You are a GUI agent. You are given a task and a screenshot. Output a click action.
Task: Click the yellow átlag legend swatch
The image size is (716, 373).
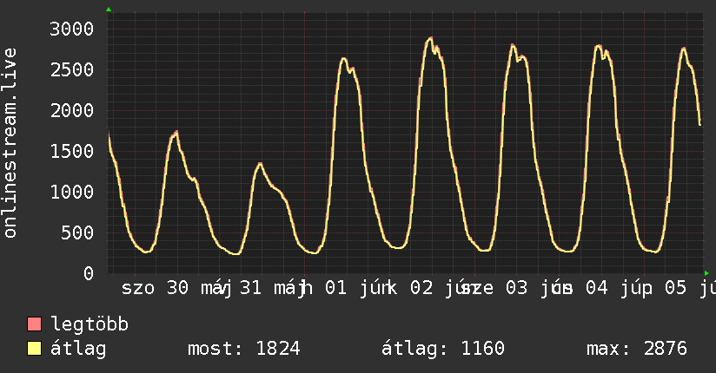pyautogui.click(x=34, y=348)
